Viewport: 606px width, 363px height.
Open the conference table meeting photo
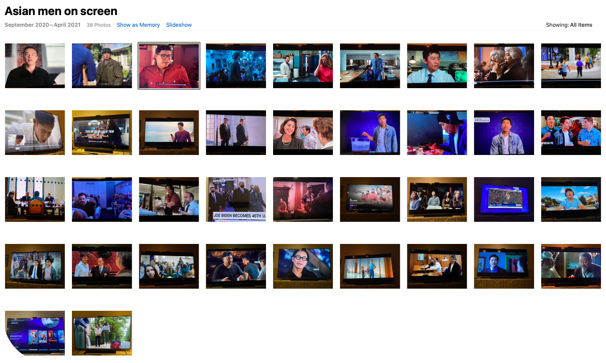(x=35, y=199)
